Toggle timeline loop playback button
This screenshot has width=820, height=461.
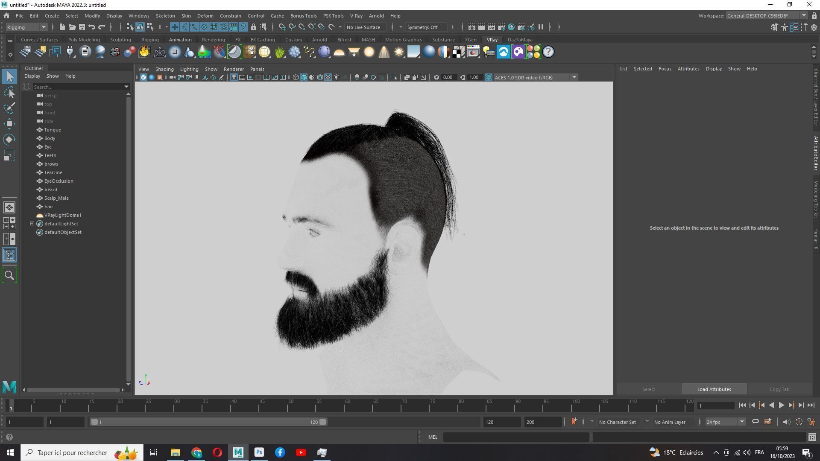click(756, 422)
